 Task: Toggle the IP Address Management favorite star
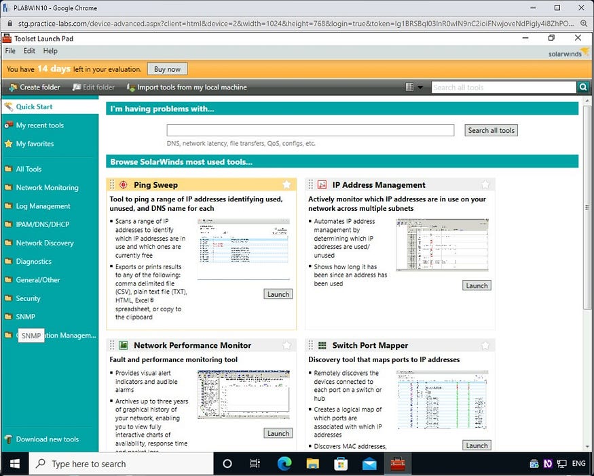[x=485, y=184]
